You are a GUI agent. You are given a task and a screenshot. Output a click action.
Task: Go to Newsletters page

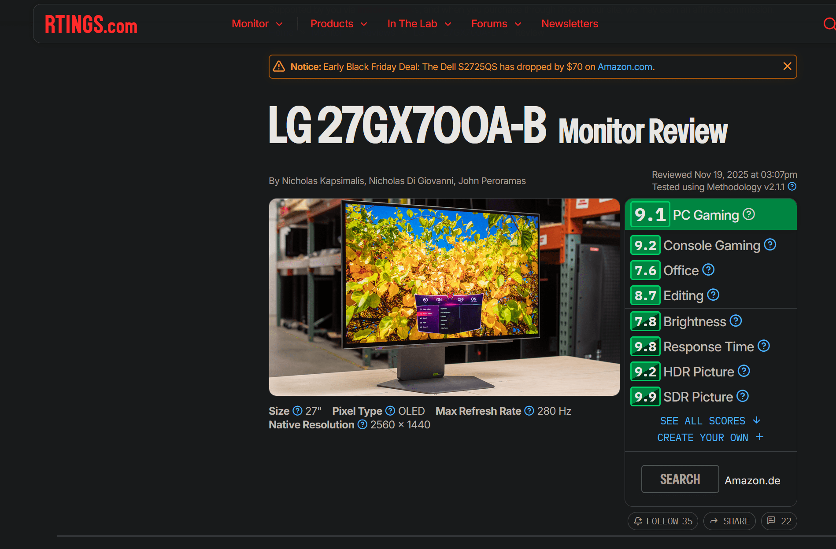pos(570,24)
